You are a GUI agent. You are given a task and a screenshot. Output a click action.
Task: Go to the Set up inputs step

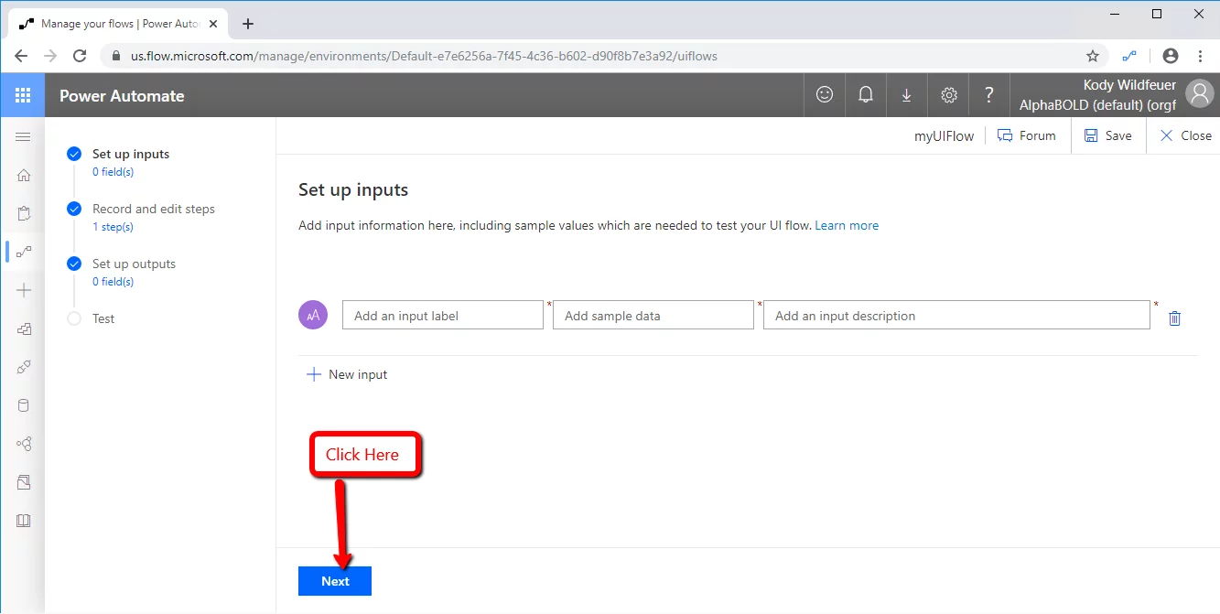click(131, 154)
